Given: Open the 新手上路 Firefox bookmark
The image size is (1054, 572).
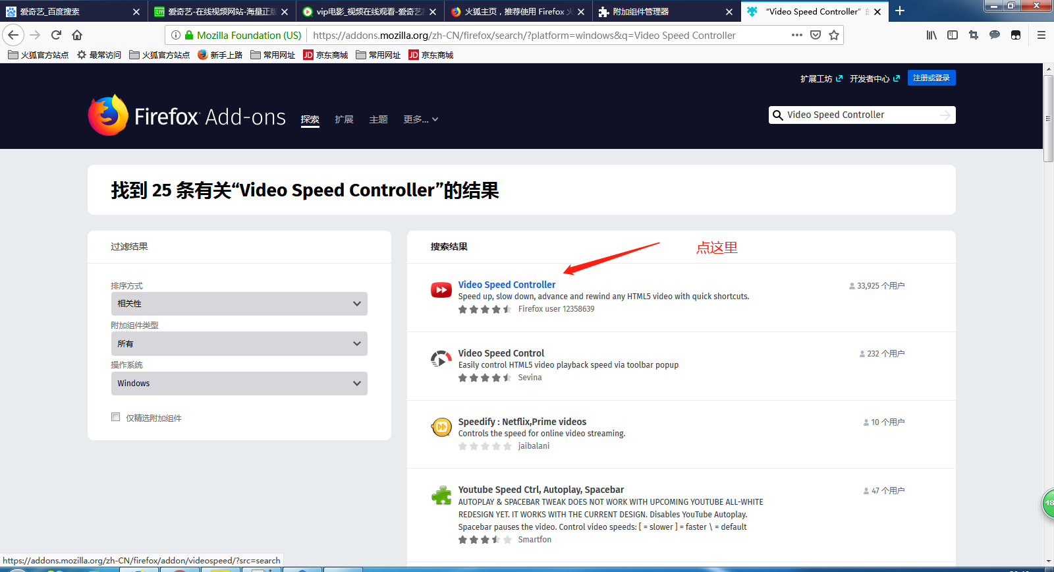Looking at the screenshot, I should 220,55.
